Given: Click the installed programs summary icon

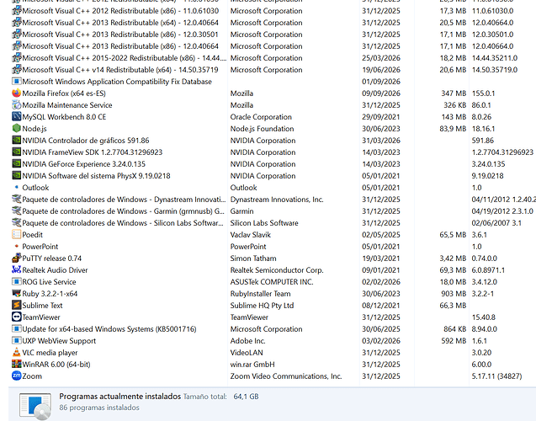Looking at the screenshot, I should pos(36,406).
